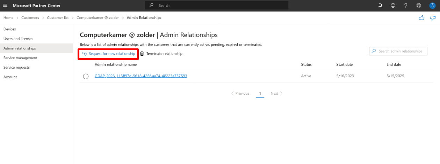The image size is (440, 164).
Task: Click the Admin relationship name column header
Action: tap(116, 64)
